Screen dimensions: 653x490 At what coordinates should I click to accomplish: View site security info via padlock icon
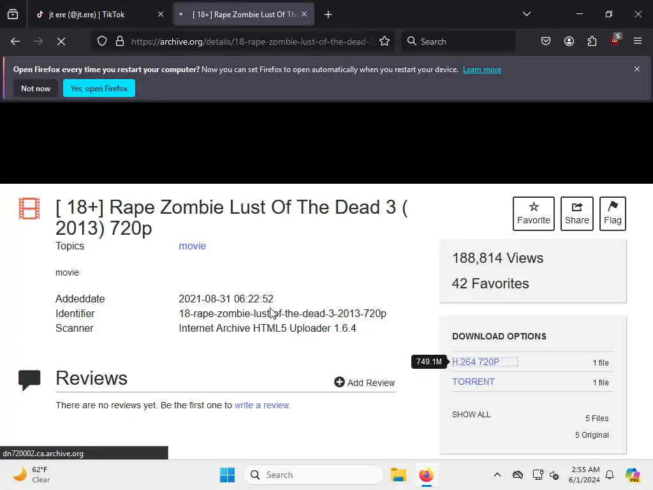tap(120, 41)
